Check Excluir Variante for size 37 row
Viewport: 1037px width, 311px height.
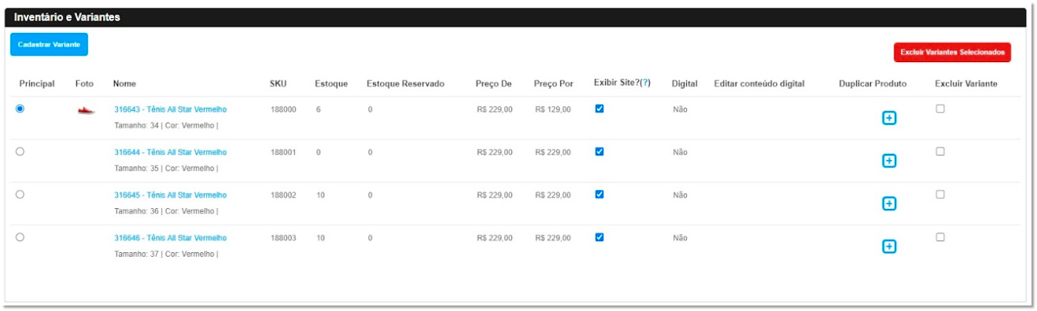[x=940, y=236]
